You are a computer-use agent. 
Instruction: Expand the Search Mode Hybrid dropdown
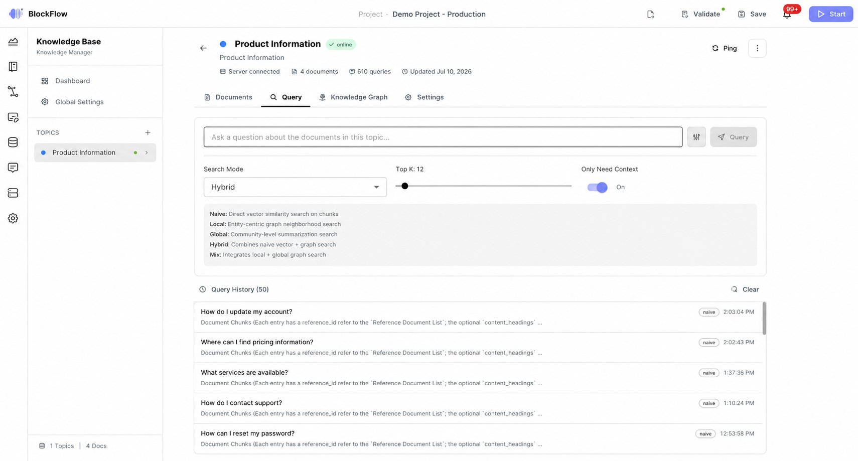295,187
